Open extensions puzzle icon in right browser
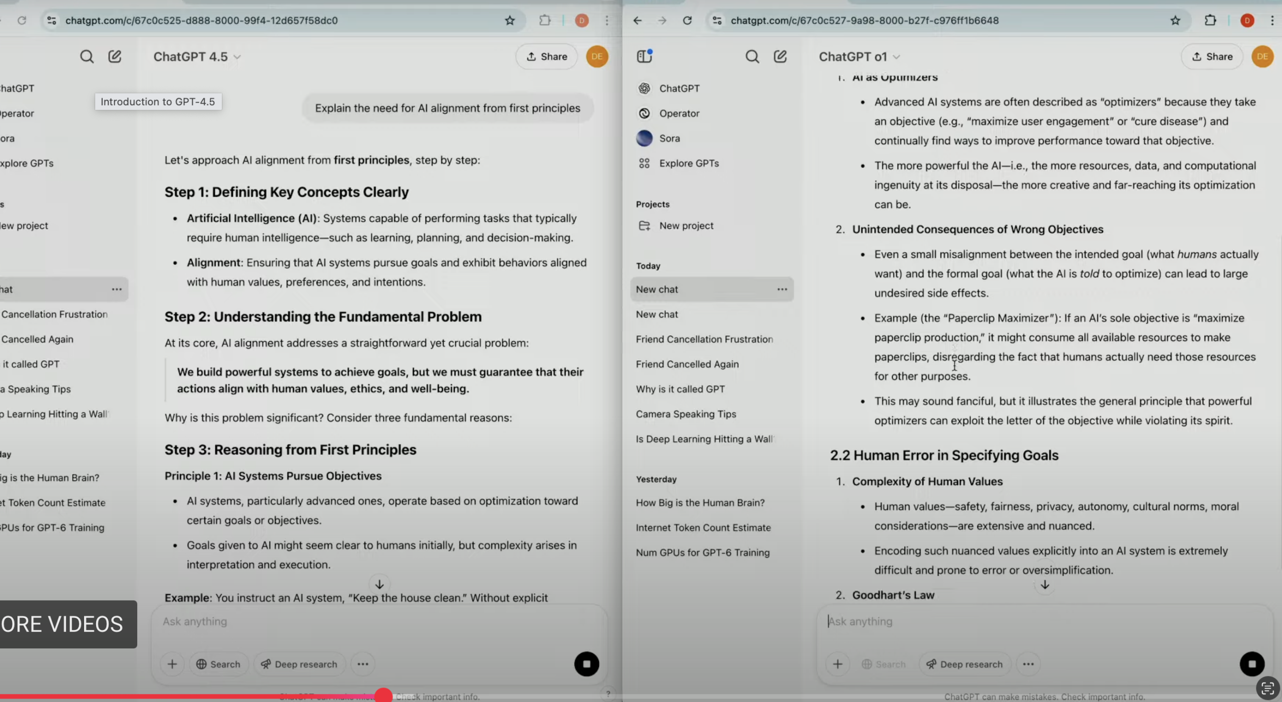The image size is (1282, 702). 1210,21
